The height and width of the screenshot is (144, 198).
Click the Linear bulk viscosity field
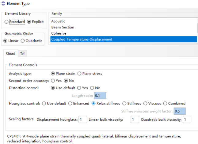[x=135, y=120]
